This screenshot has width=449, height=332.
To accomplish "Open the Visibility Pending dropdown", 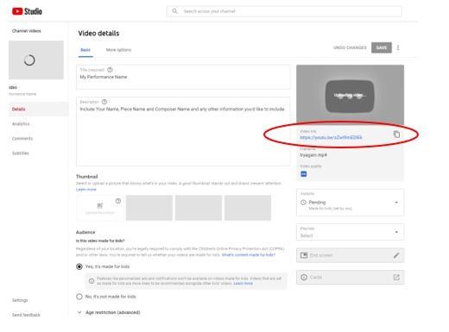I will coord(350,203).
